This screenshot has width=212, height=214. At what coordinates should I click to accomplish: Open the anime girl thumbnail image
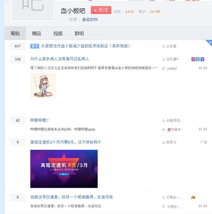(43, 85)
